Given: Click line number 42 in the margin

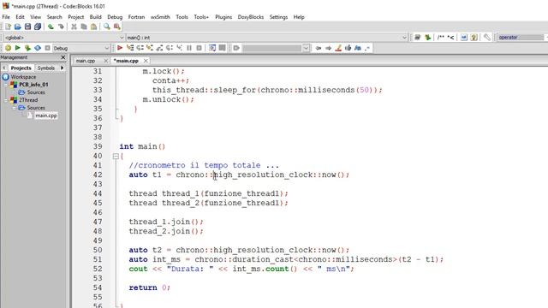Looking at the screenshot, I should pos(98,175).
